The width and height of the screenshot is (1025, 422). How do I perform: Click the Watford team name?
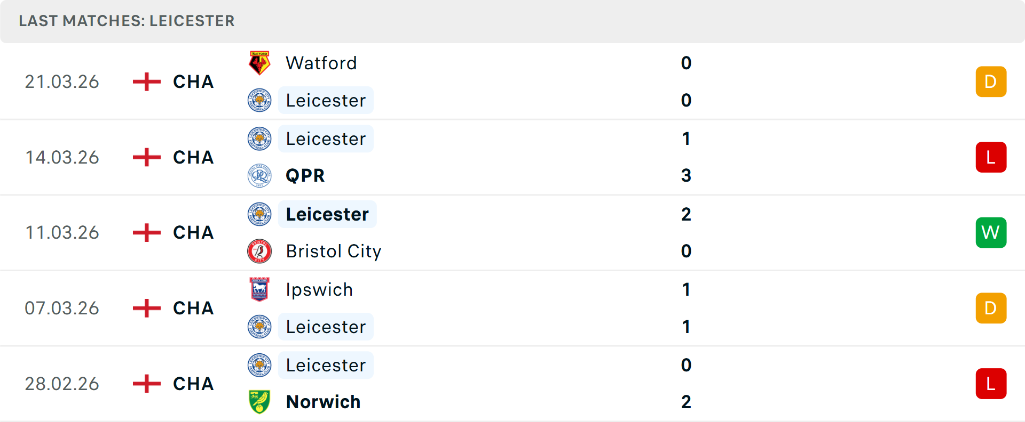coord(321,62)
